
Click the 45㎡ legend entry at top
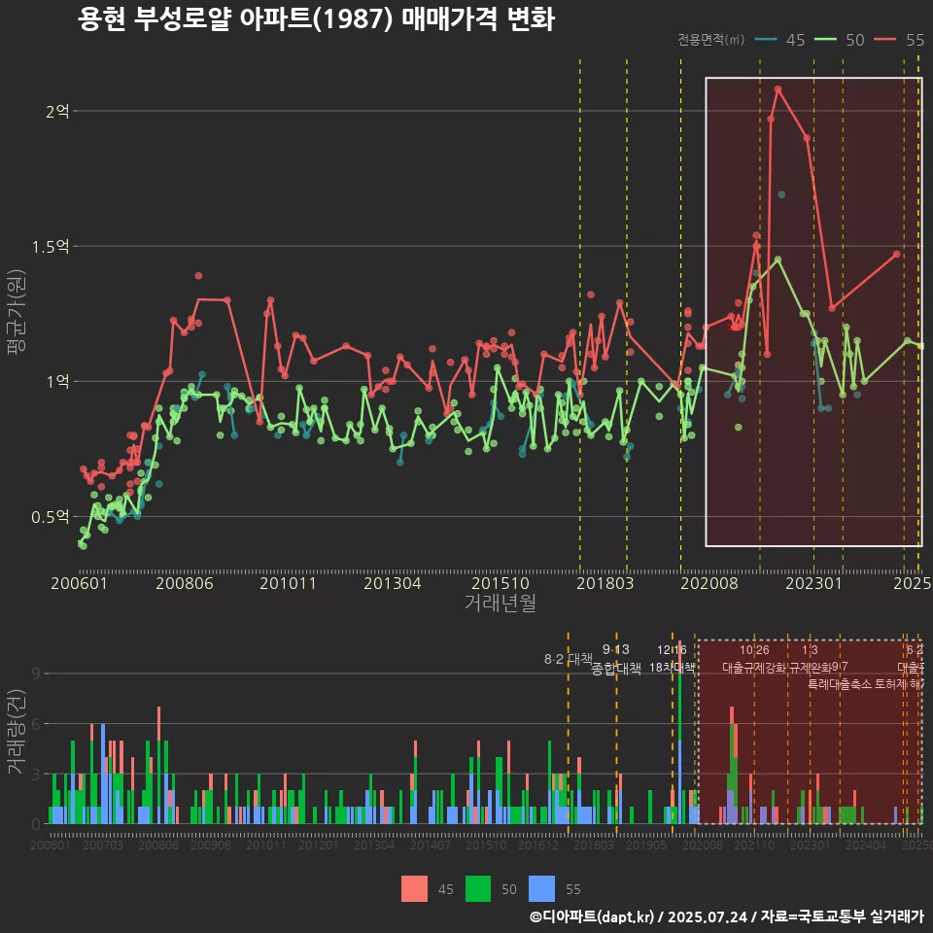(x=779, y=40)
